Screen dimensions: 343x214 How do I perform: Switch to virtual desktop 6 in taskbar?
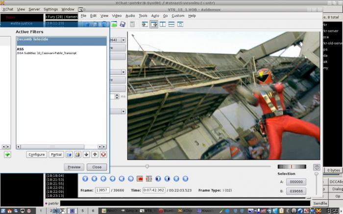tap(93, 211)
